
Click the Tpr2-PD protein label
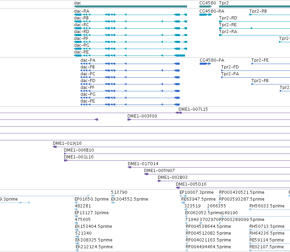[x=230, y=67]
